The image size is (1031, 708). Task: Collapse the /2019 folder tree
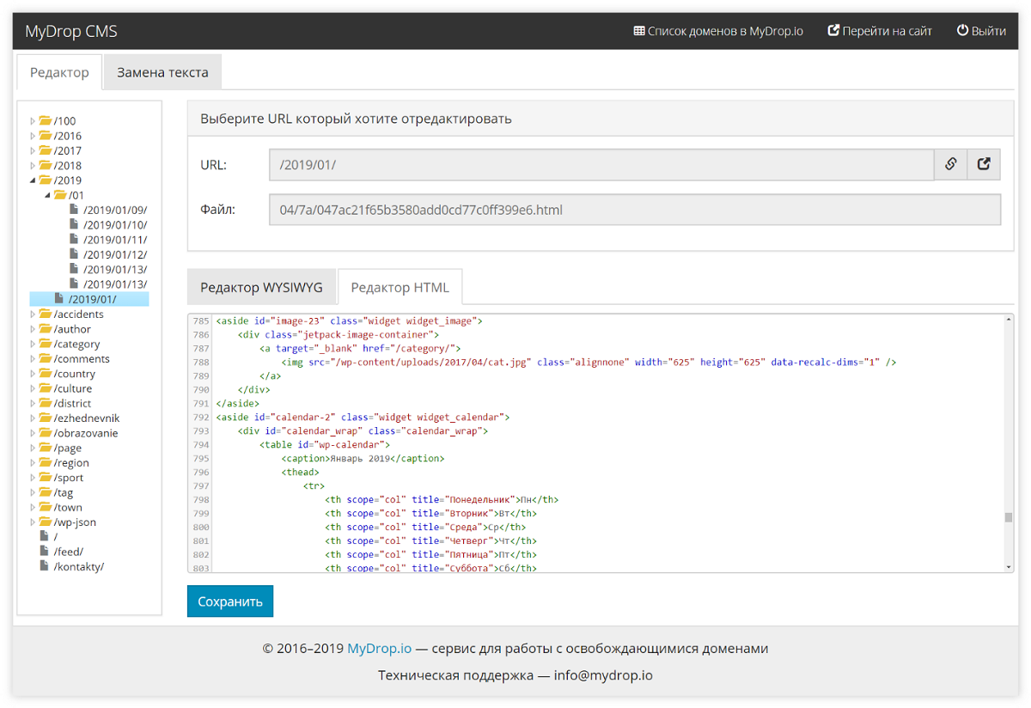click(x=33, y=180)
